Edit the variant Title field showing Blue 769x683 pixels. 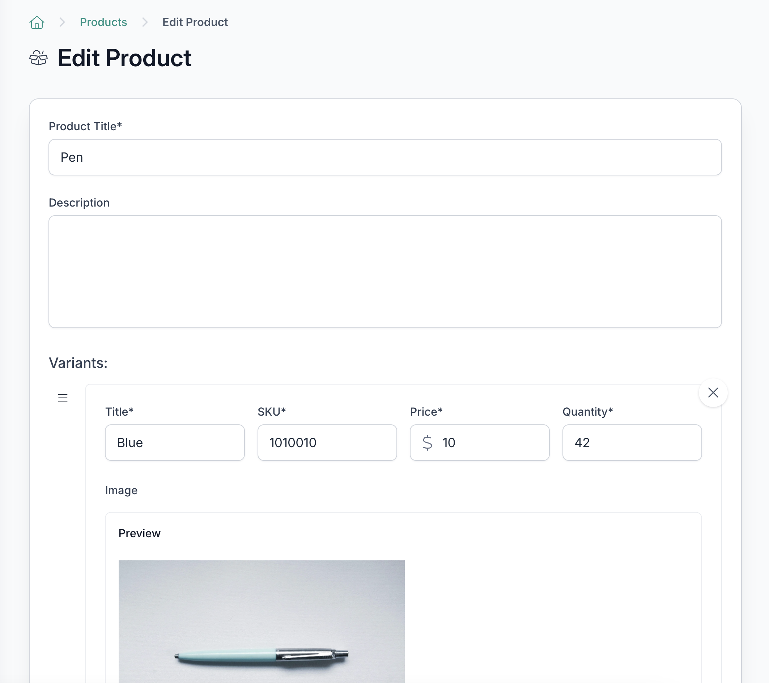click(x=175, y=442)
